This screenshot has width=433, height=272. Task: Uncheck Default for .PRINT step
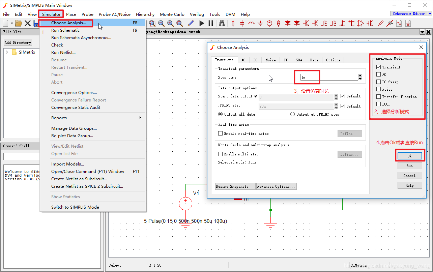click(x=343, y=106)
